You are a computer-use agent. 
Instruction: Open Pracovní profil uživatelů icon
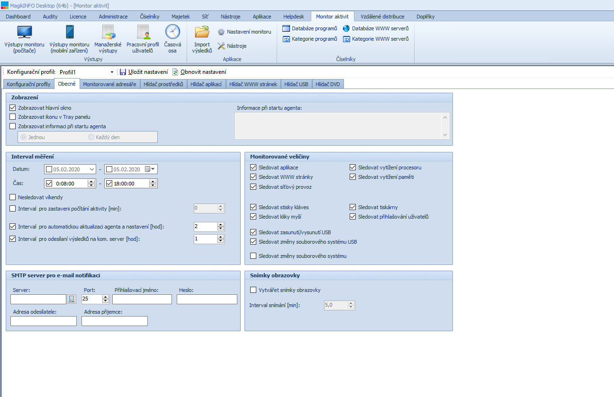143,32
